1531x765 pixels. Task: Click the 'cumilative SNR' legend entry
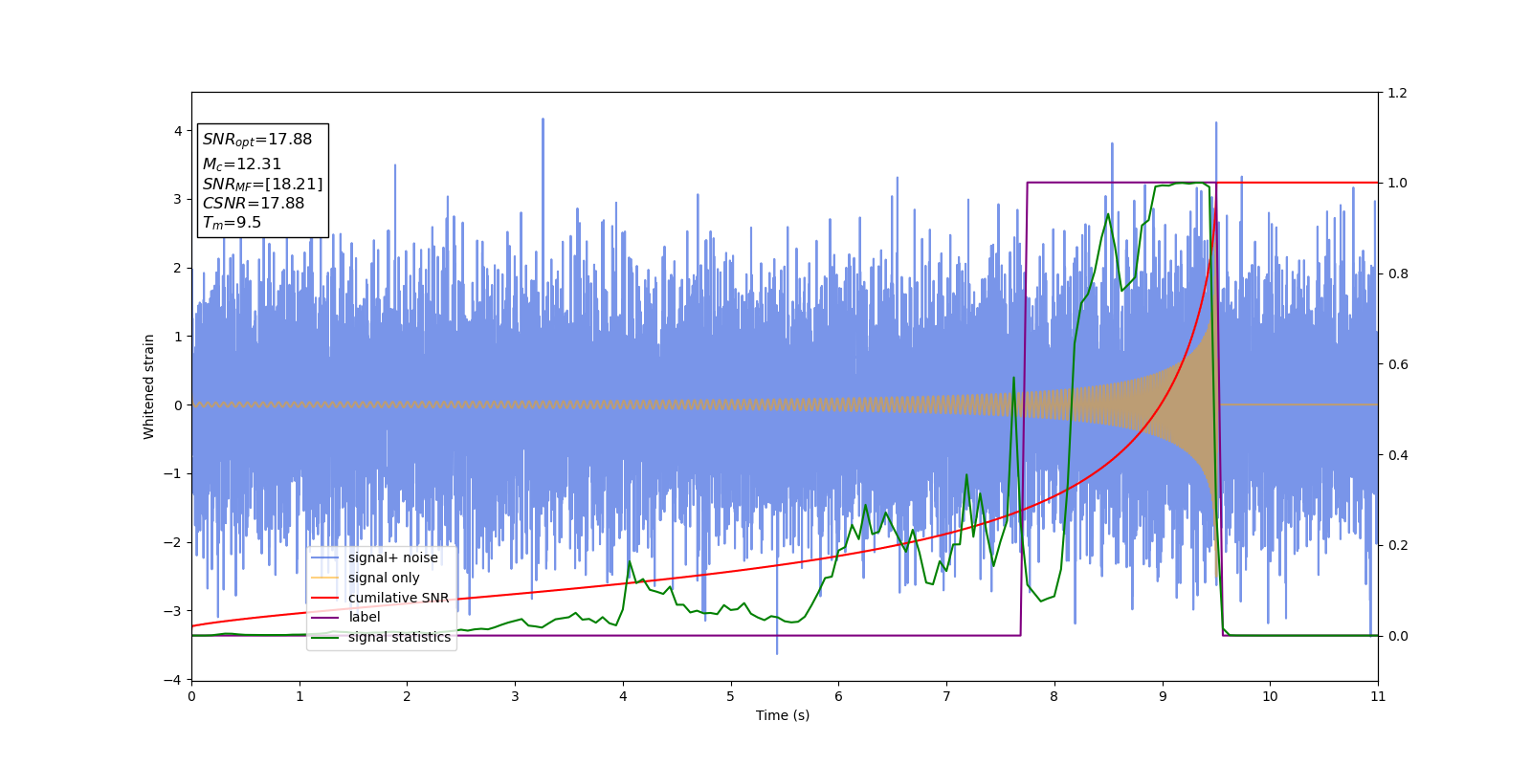pos(398,598)
